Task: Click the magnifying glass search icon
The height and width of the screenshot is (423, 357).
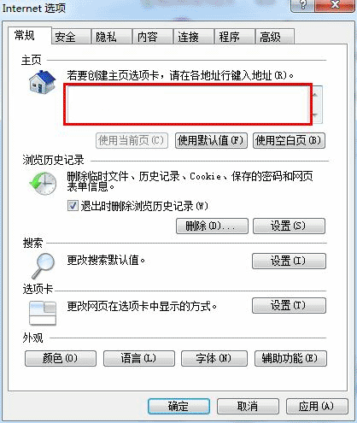Action: [43, 266]
